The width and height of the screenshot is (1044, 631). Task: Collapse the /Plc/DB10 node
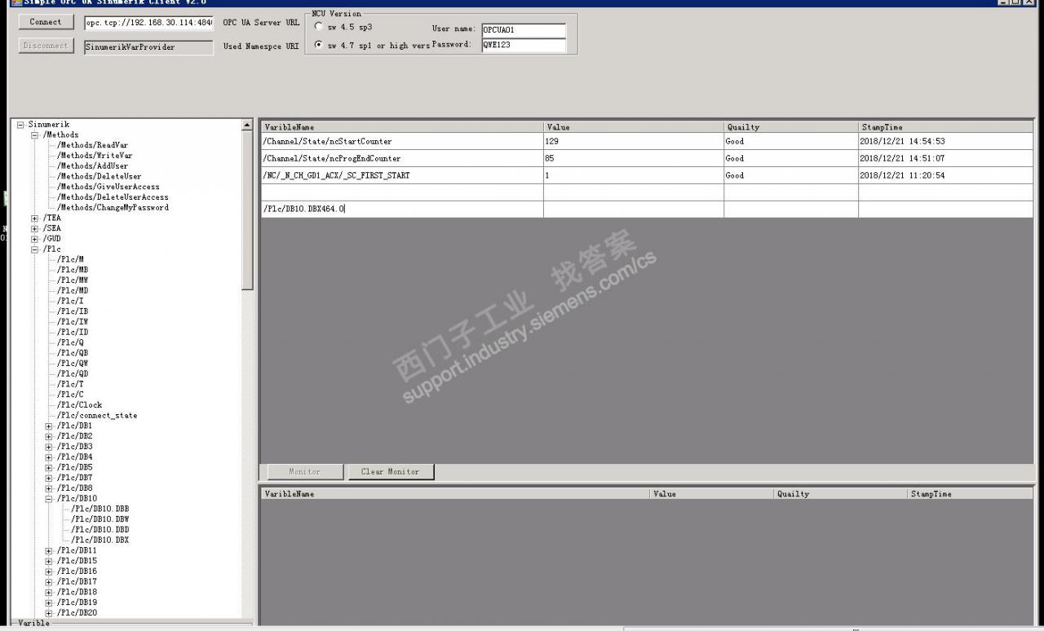(49, 499)
